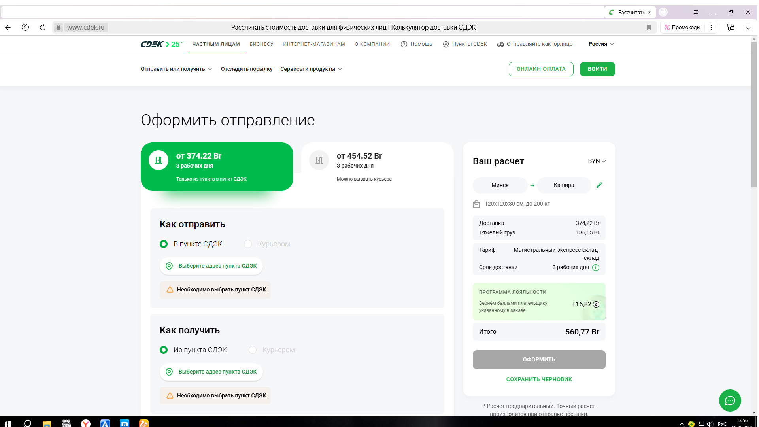759x427 pixels.
Task: Click the delivery time info icon
Action: pos(596,268)
